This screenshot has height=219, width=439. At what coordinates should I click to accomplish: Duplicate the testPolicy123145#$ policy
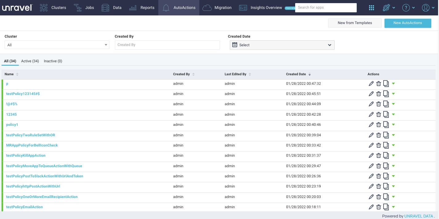click(x=386, y=94)
